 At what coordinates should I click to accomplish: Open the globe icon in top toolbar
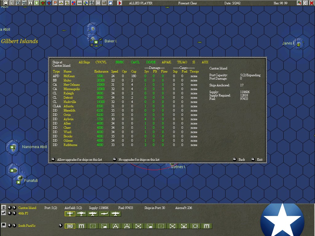(86, 3)
